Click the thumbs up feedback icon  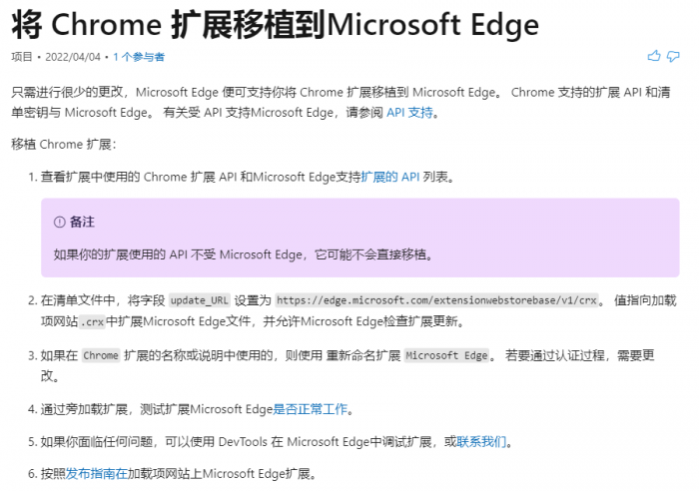[x=654, y=56]
